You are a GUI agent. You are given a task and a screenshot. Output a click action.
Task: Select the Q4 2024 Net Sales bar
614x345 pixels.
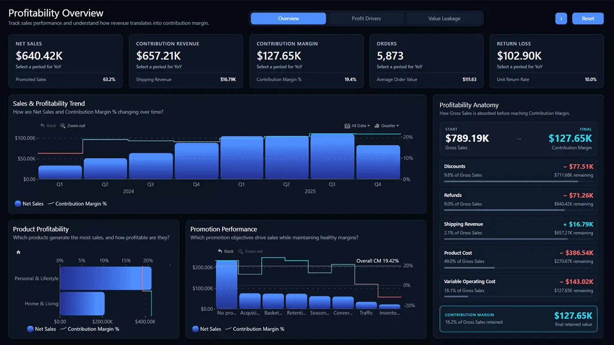[x=196, y=161]
